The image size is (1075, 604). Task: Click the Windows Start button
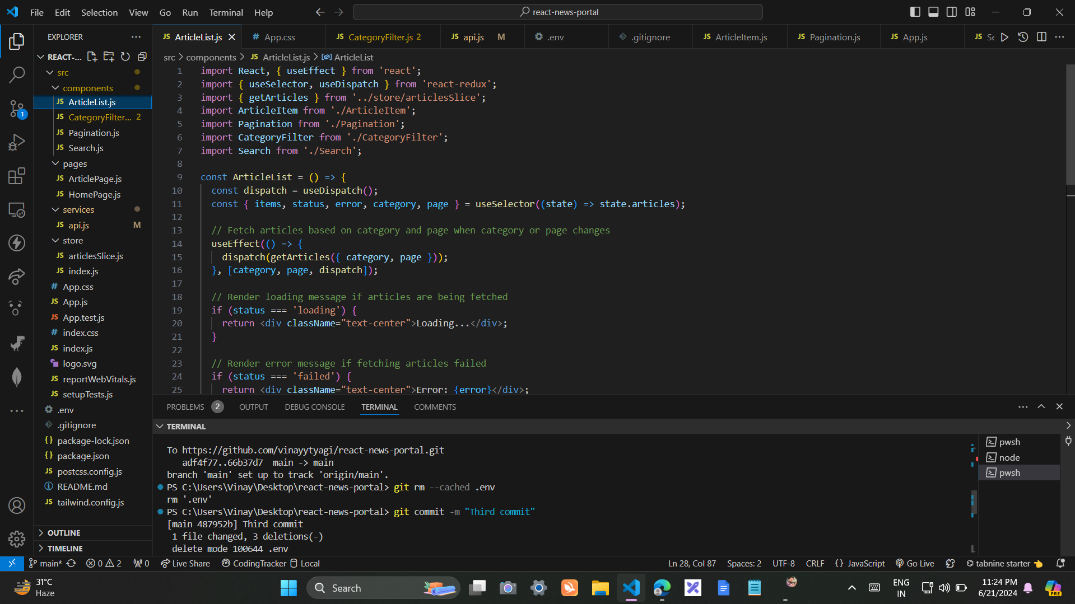288,588
